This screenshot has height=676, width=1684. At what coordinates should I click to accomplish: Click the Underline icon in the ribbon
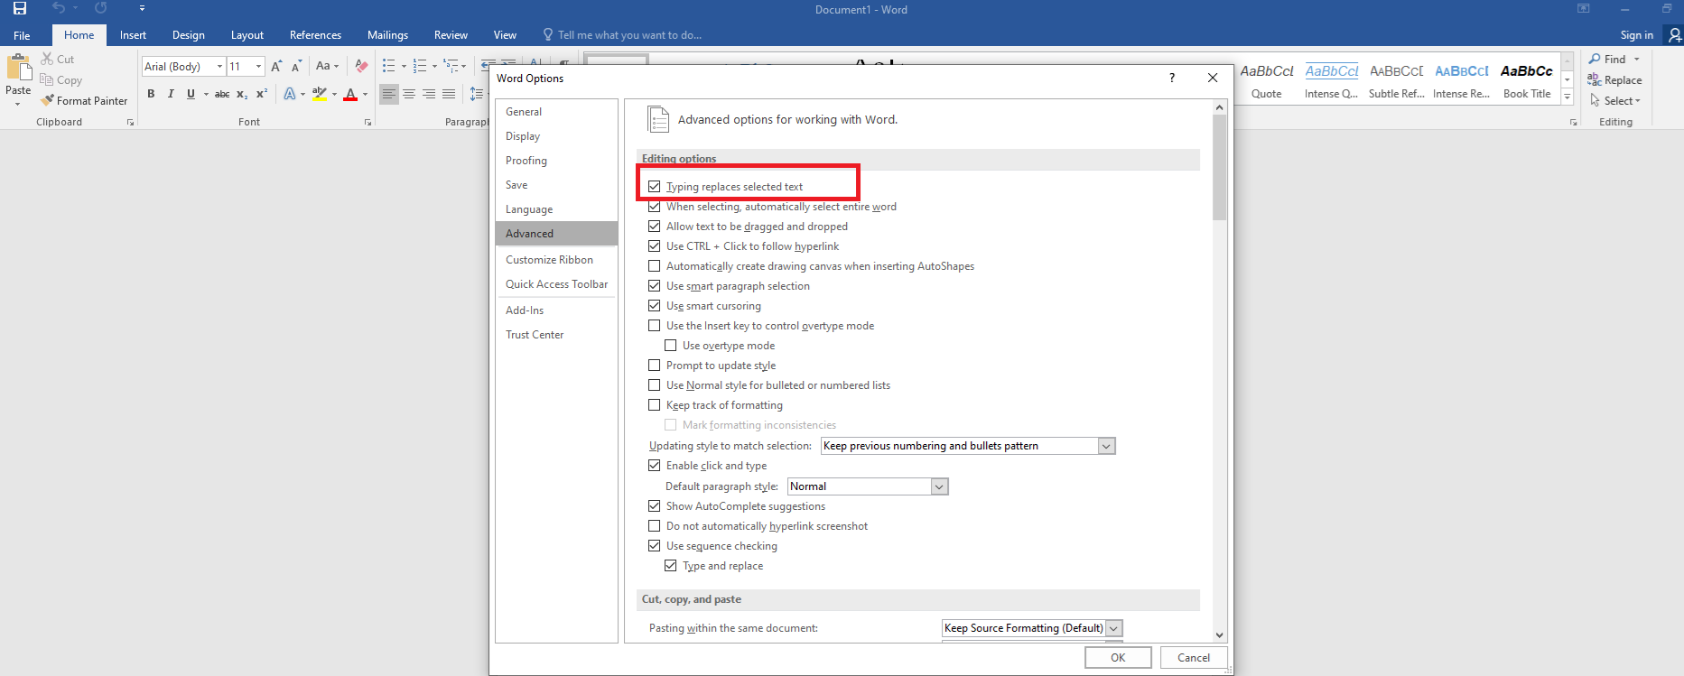click(191, 94)
